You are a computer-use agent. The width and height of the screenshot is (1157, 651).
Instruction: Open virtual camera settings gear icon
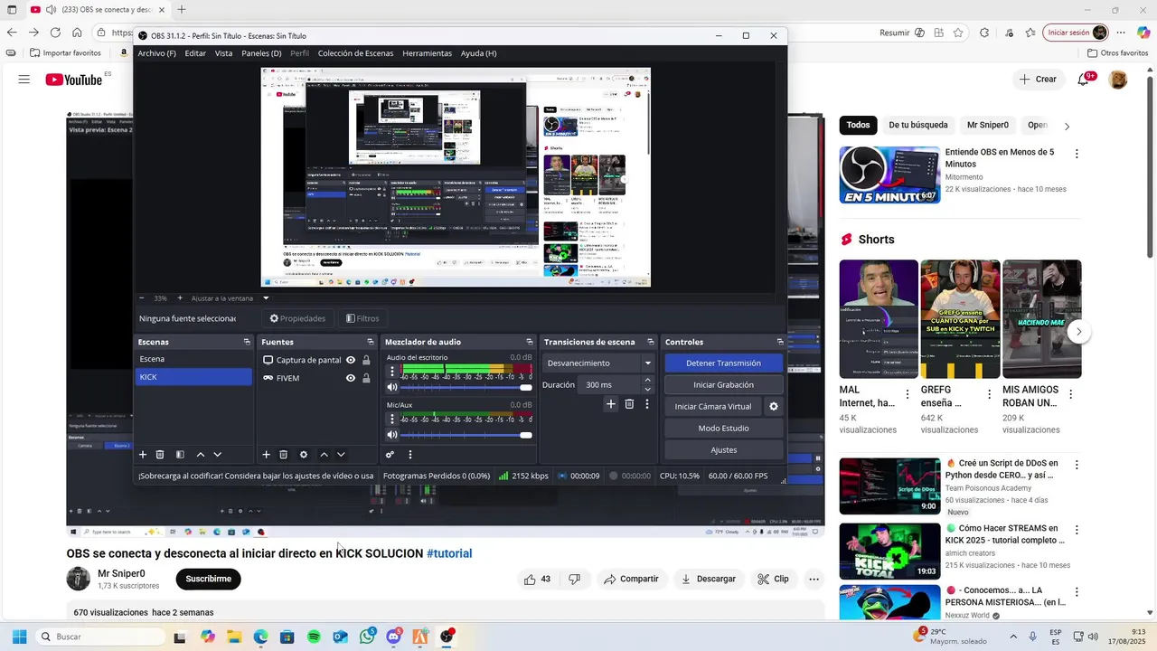tap(774, 407)
